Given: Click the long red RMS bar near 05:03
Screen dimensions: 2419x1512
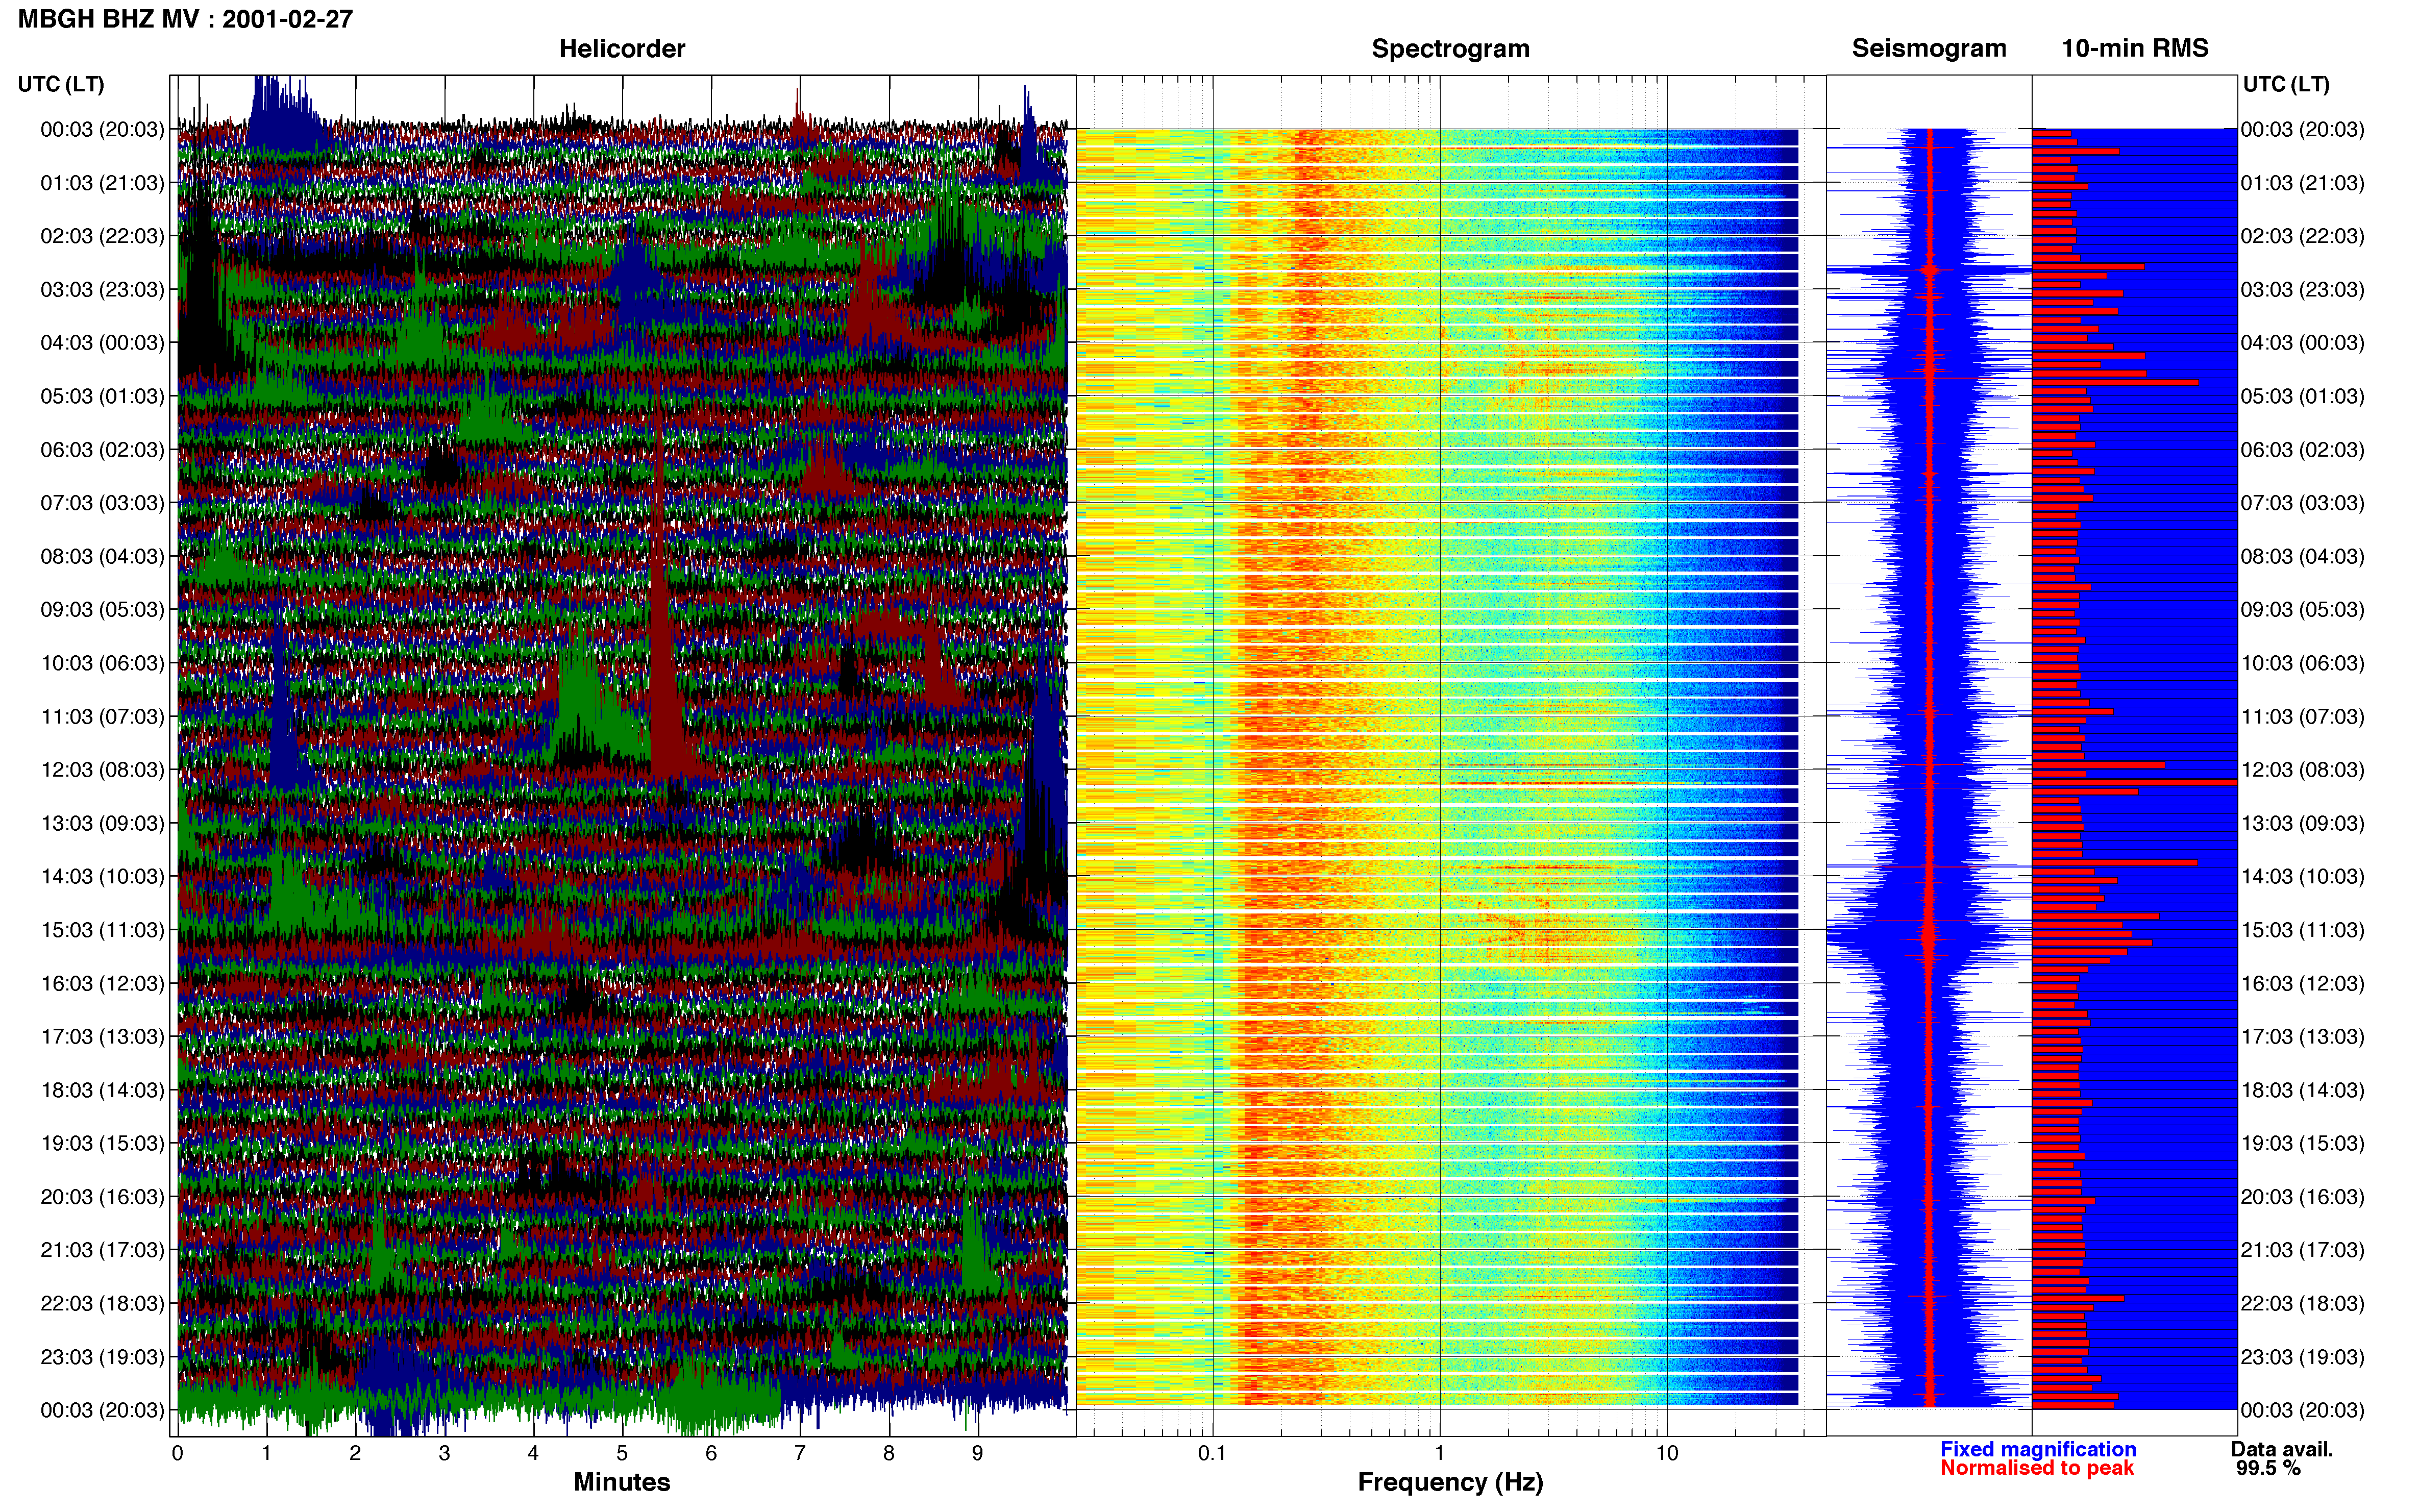Looking at the screenshot, I should tap(2115, 382).
